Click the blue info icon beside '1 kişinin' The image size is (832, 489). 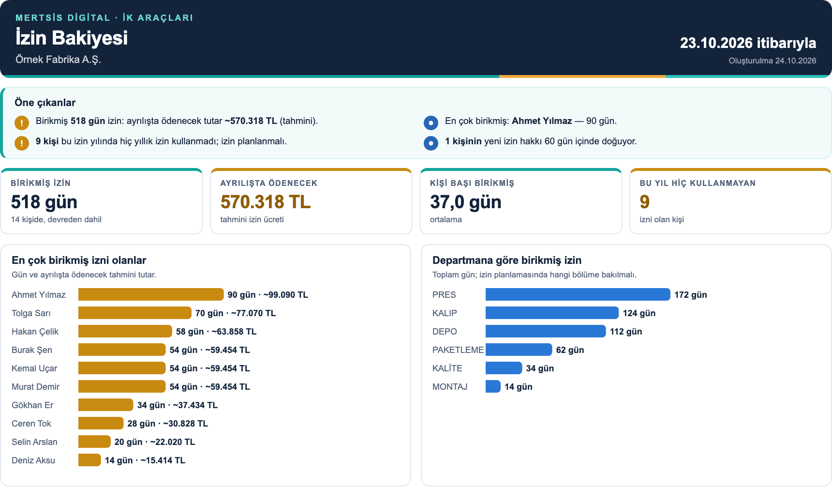point(431,143)
